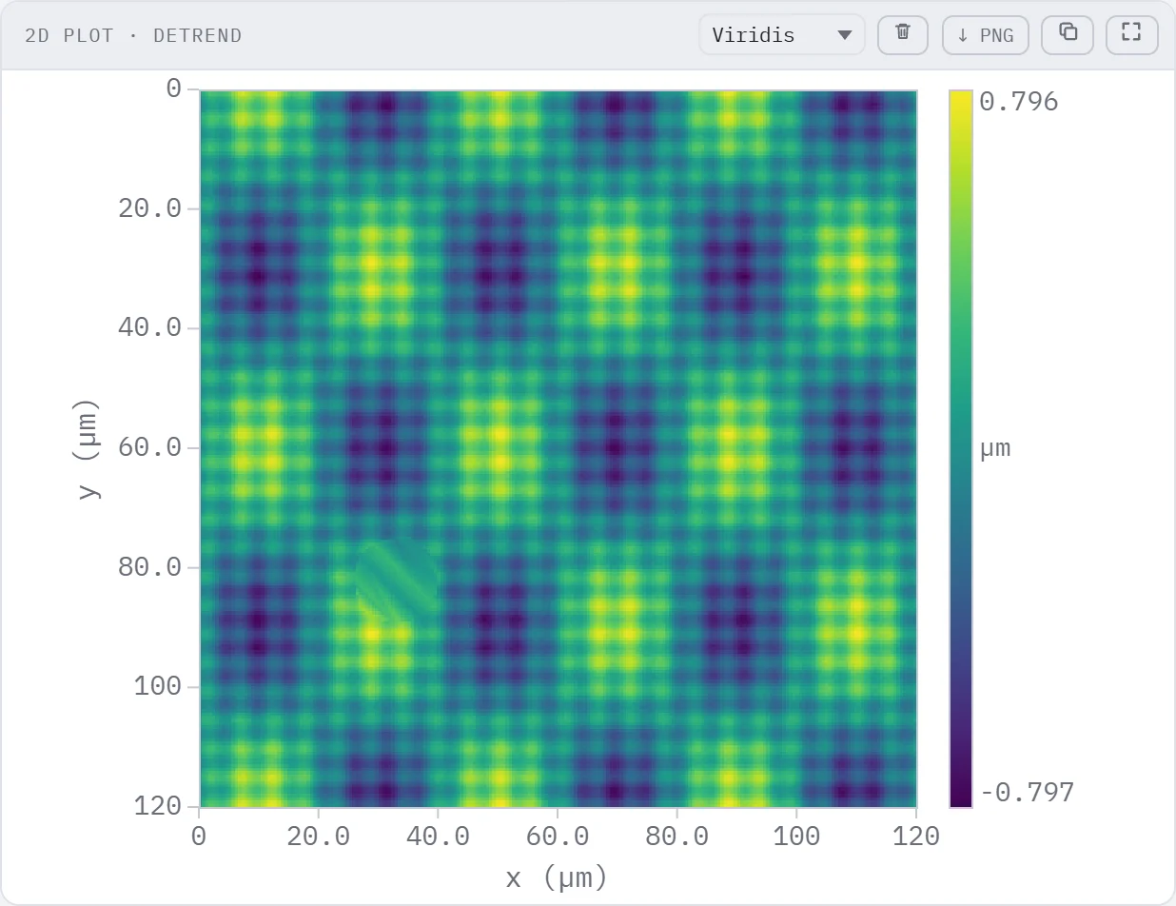Click x-axis tick label 60.0

pos(558,837)
